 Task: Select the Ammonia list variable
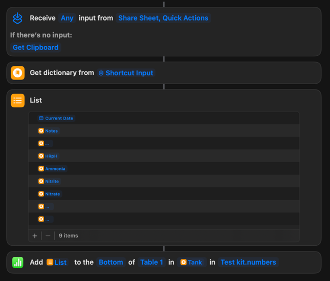53,169
